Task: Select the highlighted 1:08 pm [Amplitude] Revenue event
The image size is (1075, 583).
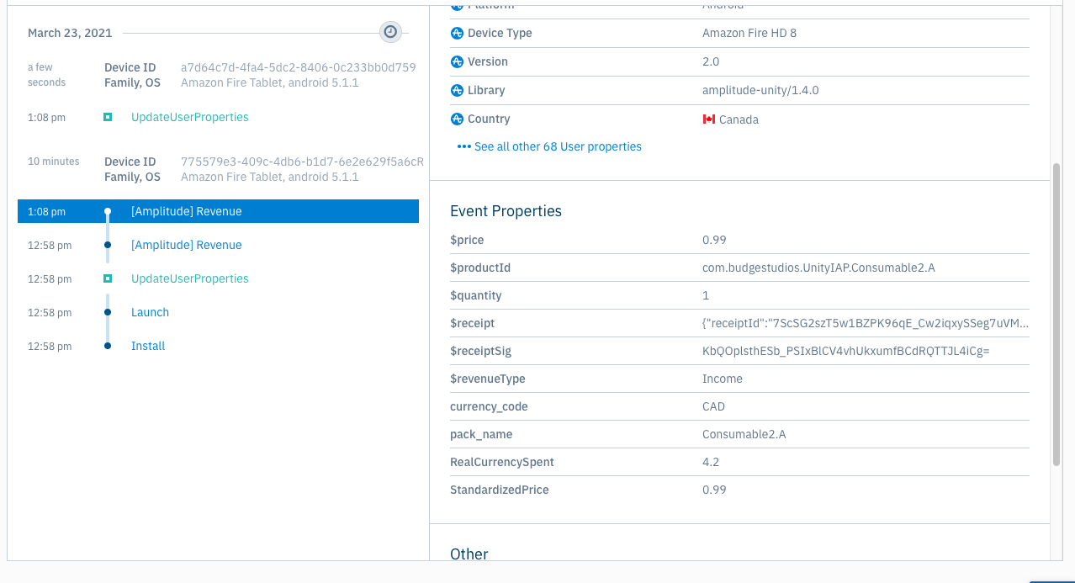Action: pyautogui.click(x=218, y=211)
